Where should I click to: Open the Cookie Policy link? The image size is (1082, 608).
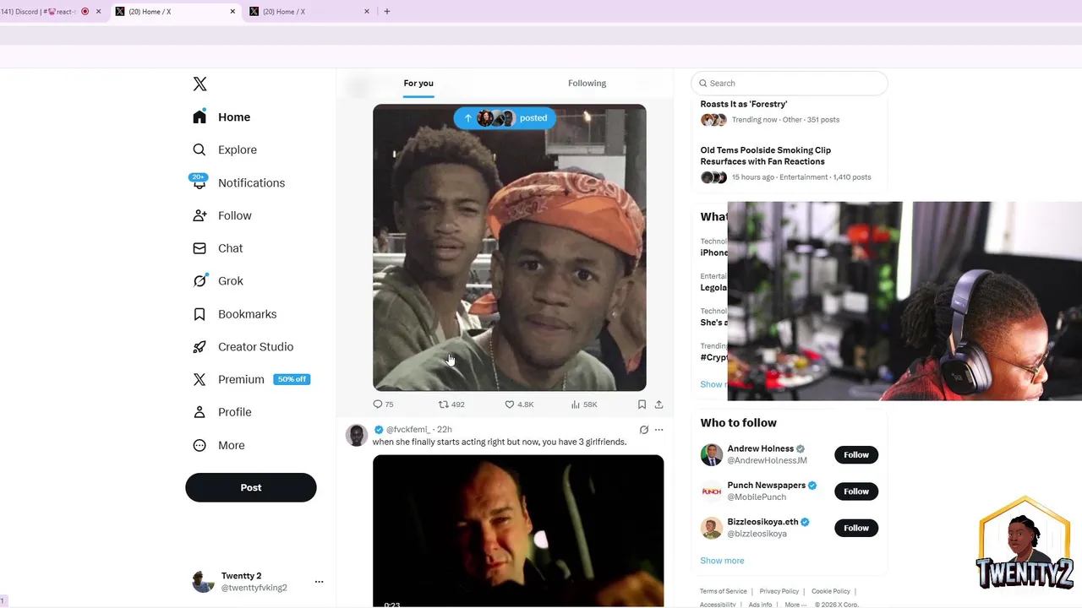[x=831, y=591]
